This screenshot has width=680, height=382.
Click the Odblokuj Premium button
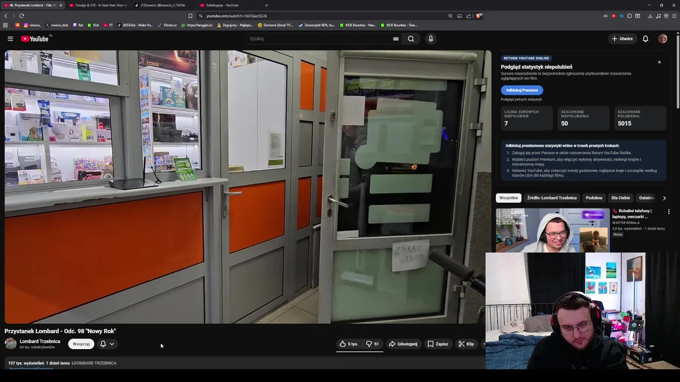tap(522, 90)
